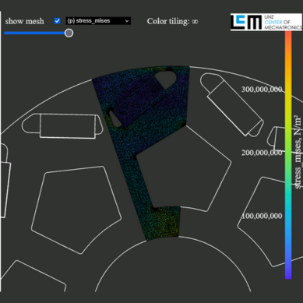The image size is (303, 303).
Task: Click the rounded hole at the top of the meshed segment
Action: point(166,78)
